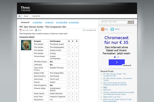Open the Wow Air ad link

click(x=50, y=22)
